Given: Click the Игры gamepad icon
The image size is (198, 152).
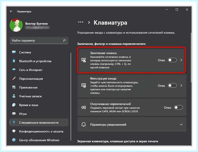Looking at the screenshot, I should click(x=14, y=113).
